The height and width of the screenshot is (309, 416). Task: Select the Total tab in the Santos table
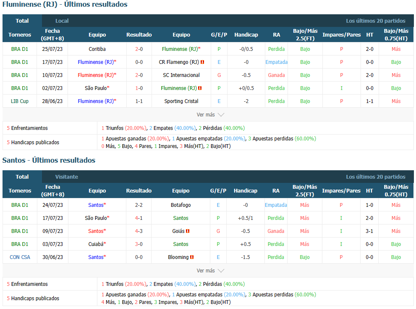point(22,177)
